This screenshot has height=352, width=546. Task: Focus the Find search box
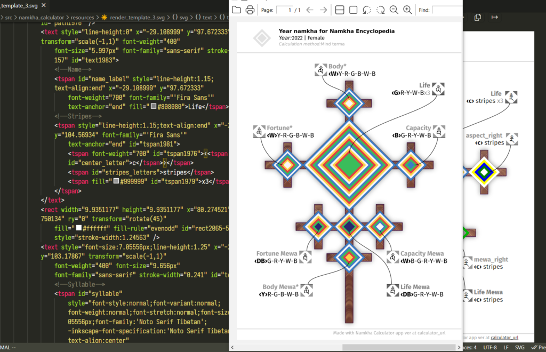(x=447, y=10)
